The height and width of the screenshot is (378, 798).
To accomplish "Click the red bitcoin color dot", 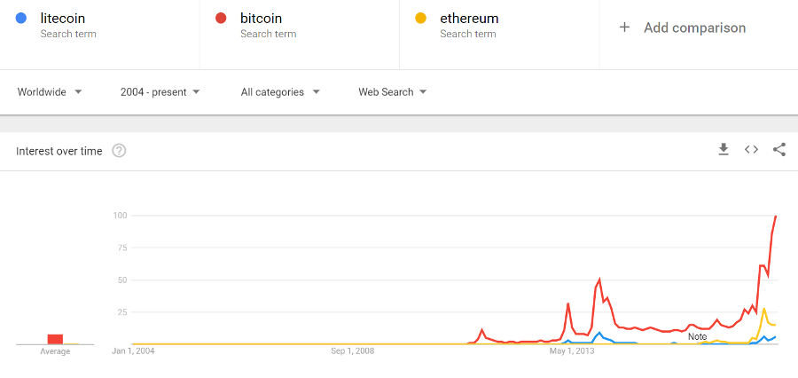I will tap(221, 18).
